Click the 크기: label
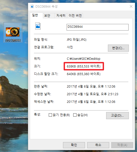The image size is (137, 152). tap(38, 66)
